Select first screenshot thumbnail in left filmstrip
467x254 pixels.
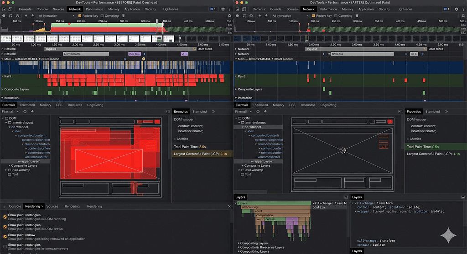tap(6, 39)
